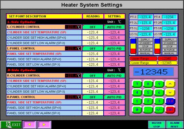Tap keypad digit 8
The height and width of the screenshot is (129, 184).
tap(148, 84)
